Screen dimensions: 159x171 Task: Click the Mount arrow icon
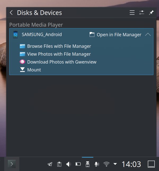(23, 70)
